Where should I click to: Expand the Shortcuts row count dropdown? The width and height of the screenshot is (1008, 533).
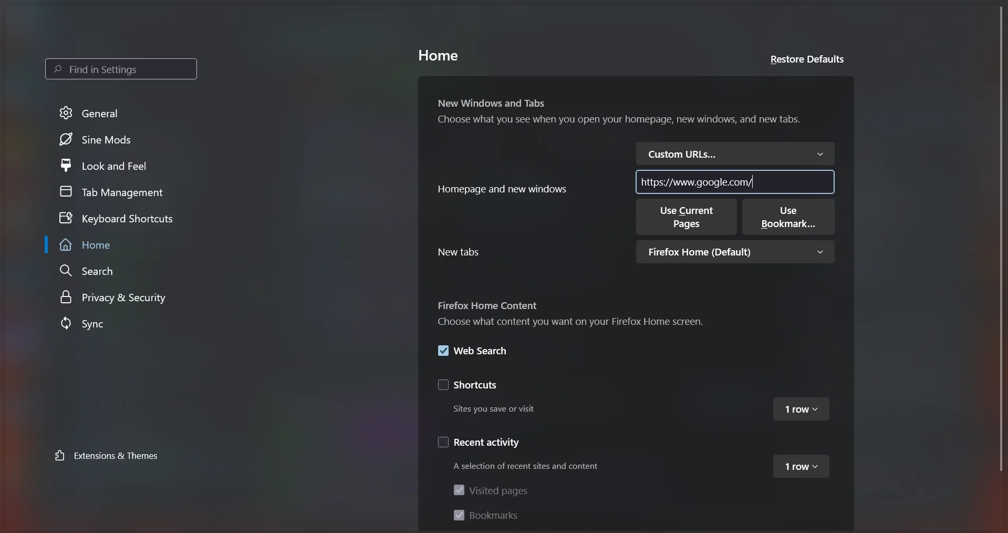point(801,409)
